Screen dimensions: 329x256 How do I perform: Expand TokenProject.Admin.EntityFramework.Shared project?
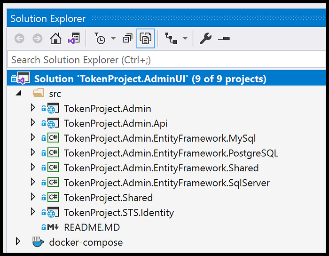[x=33, y=167]
